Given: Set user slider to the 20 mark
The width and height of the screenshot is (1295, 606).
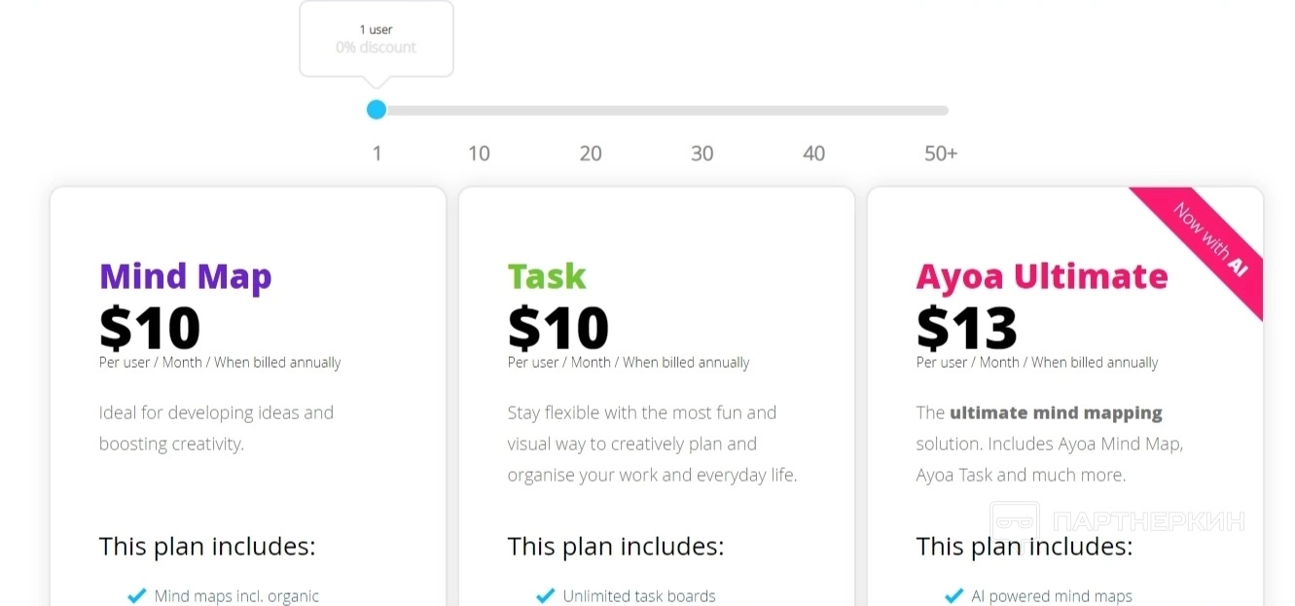Looking at the screenshot, I should point(591,110).
